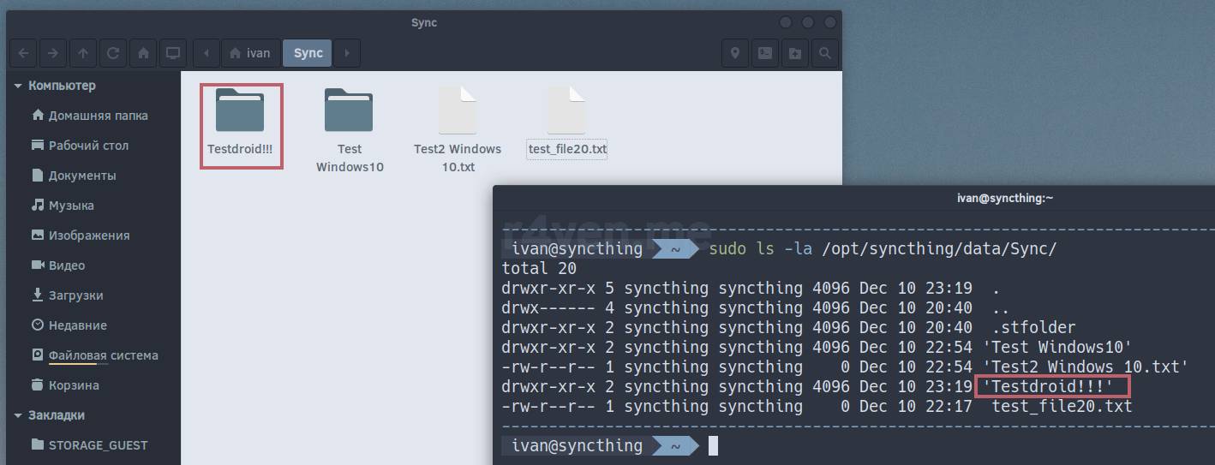
Task: Open Загрузки in the sidebar
Action: [75, 295]
